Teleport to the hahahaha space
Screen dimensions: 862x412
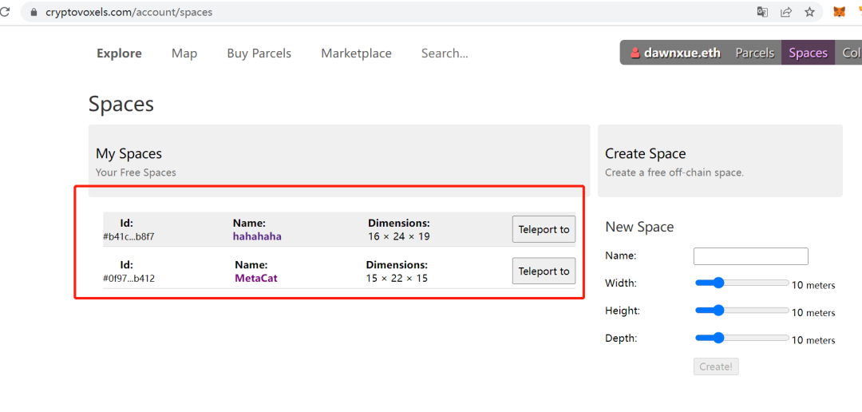tap(544, 229)
